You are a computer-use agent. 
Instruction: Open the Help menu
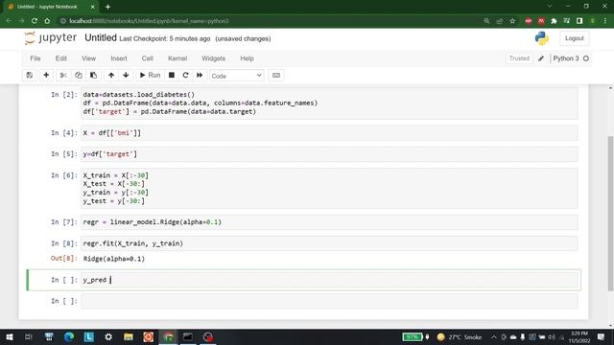247,58
